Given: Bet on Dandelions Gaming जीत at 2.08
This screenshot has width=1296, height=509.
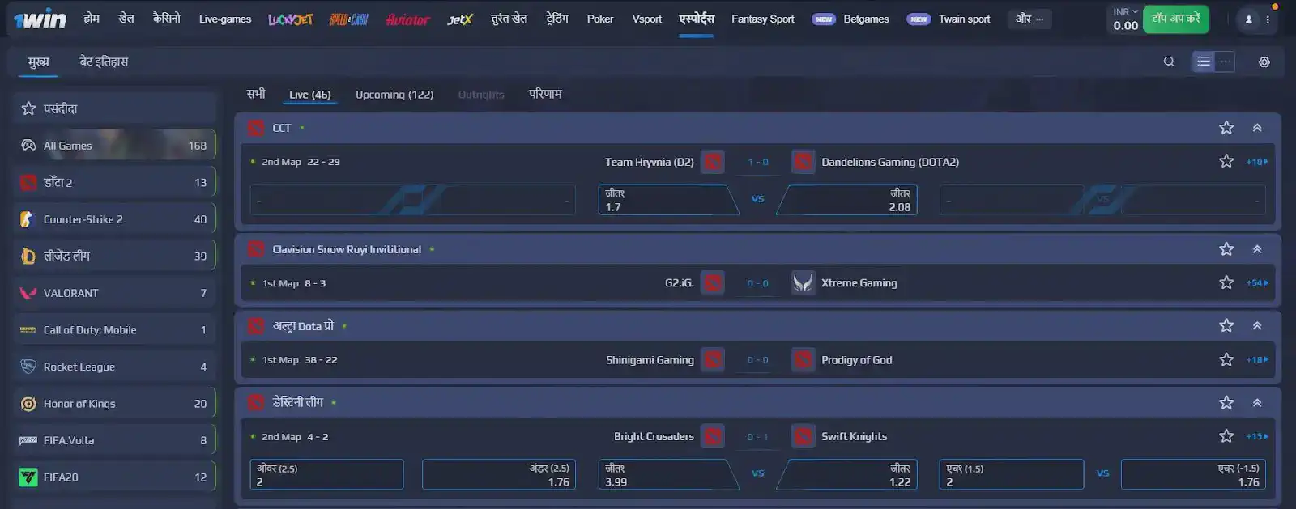Looking at the screenshot, I should point(847,200).
